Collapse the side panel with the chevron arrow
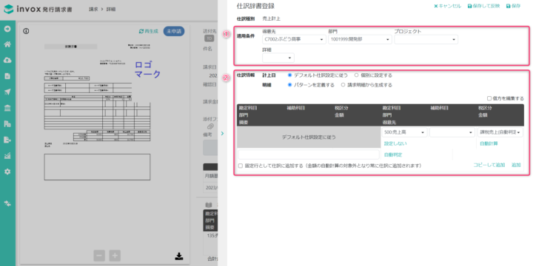 coord(222,133)
